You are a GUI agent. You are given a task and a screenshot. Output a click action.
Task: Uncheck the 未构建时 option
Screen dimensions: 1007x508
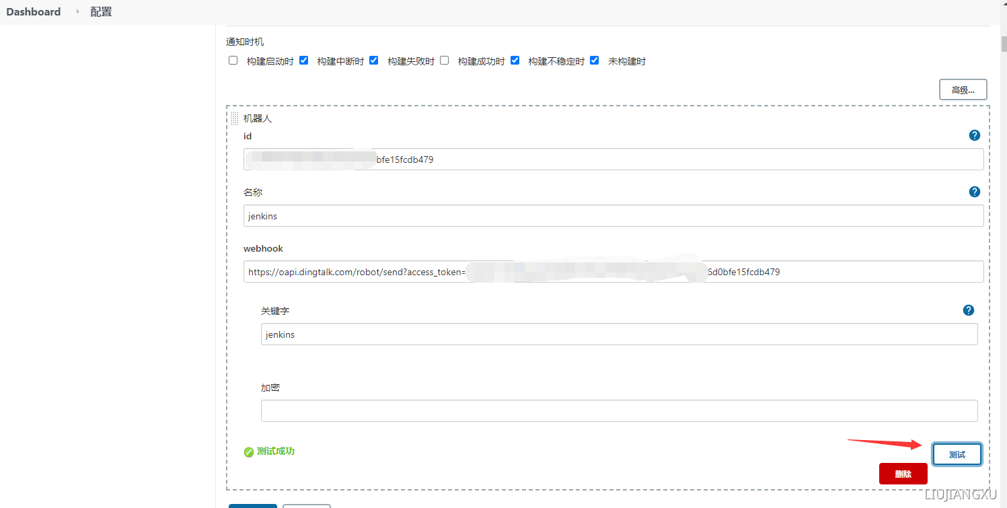click(594, 60)
